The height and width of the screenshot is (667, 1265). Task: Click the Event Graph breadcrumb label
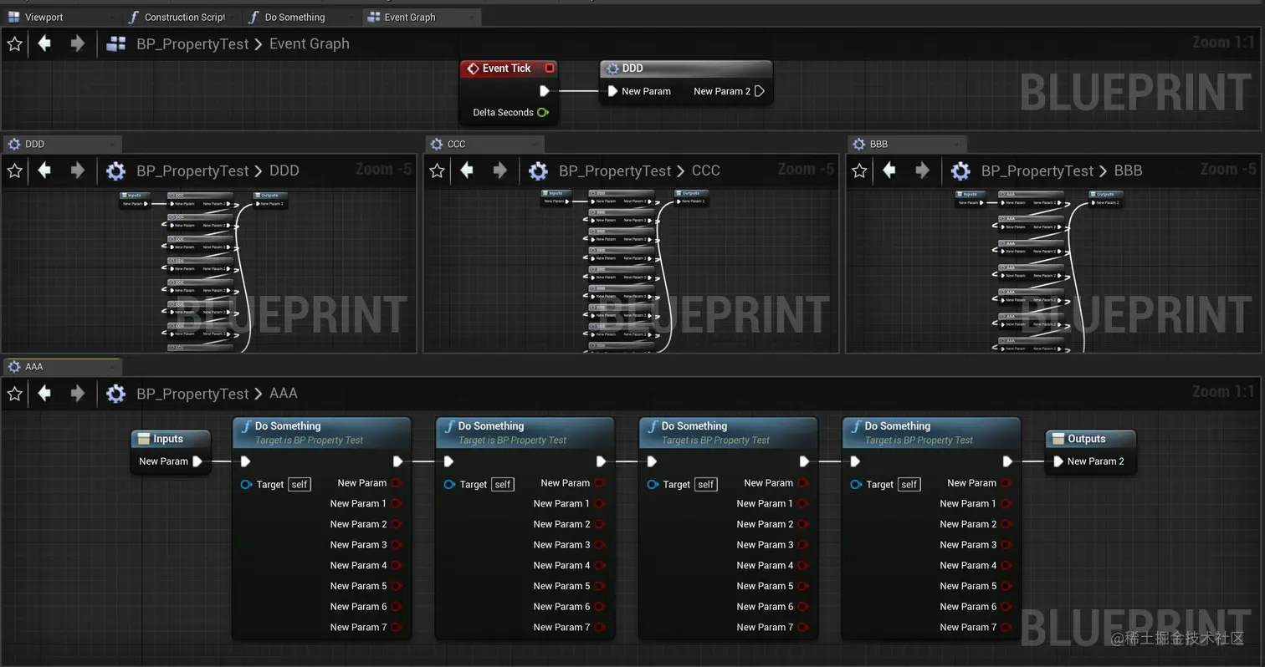coord(310,43)
